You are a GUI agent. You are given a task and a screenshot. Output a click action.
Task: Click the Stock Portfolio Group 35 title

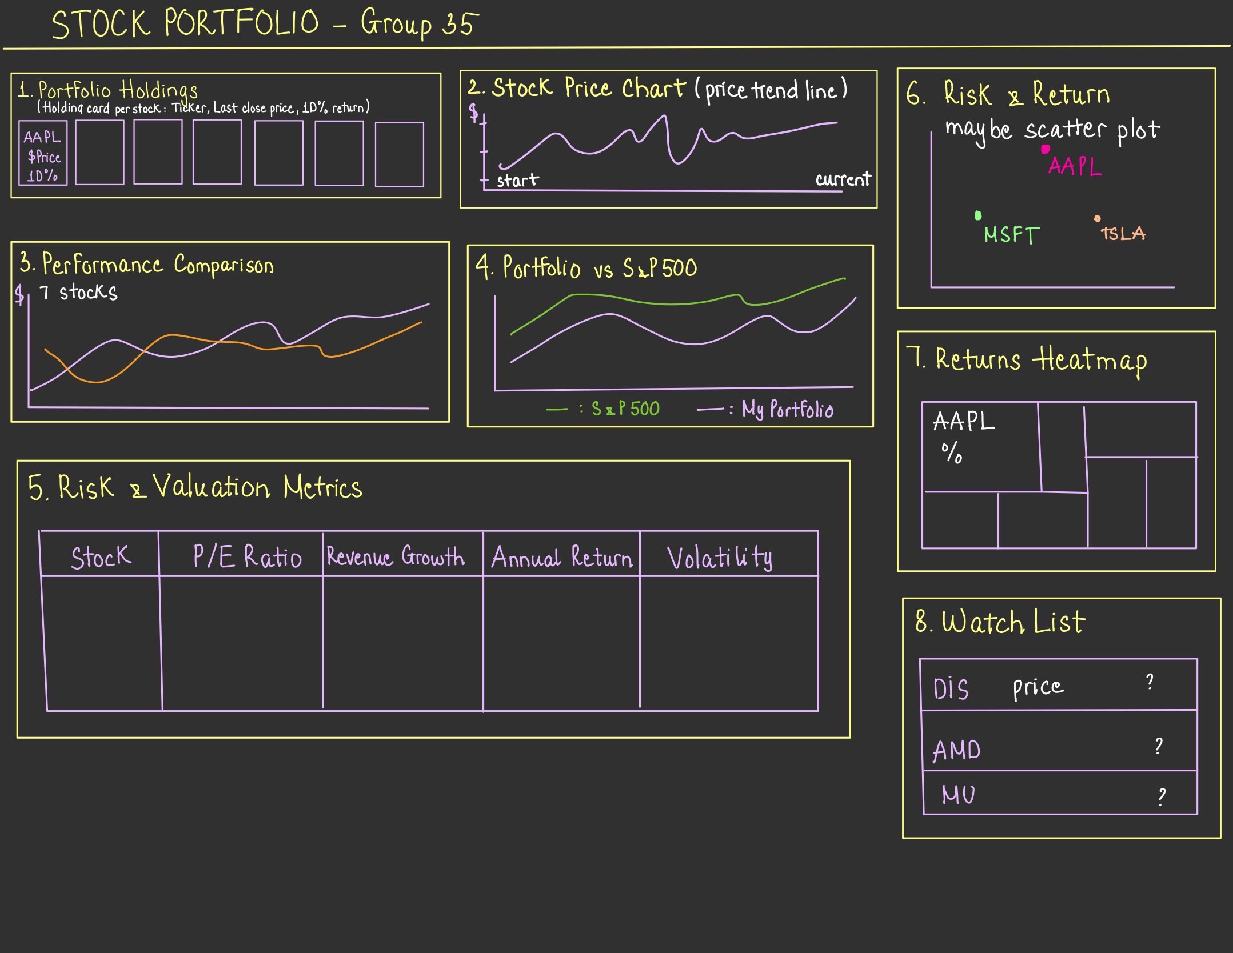pos(265,24)
